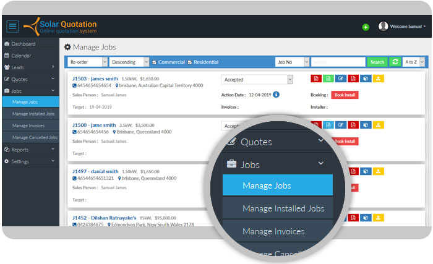Open the red PDF icon for job J1503
Image resolution: width=433 pixels, height=264 pixels.
click(x=315, y=79)
